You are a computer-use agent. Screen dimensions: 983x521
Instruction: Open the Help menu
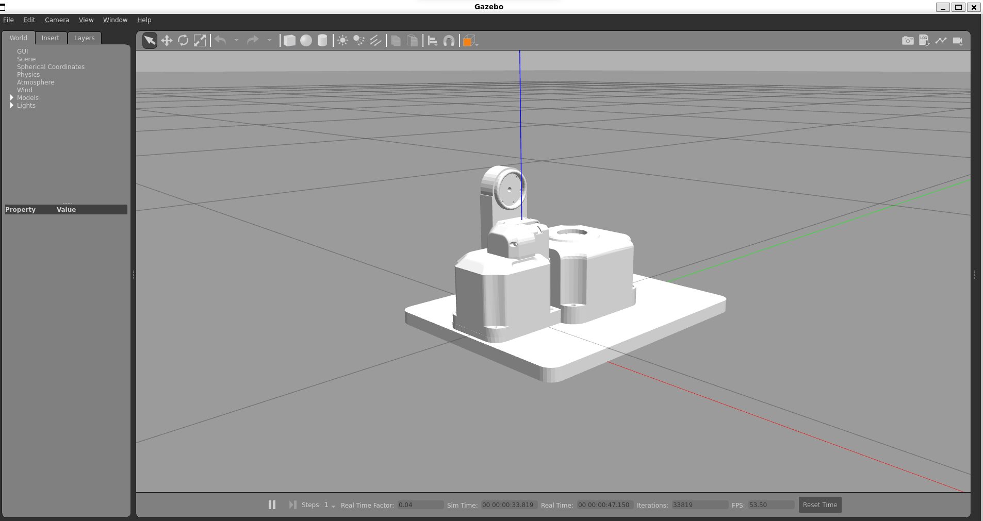tap(144, 20)
